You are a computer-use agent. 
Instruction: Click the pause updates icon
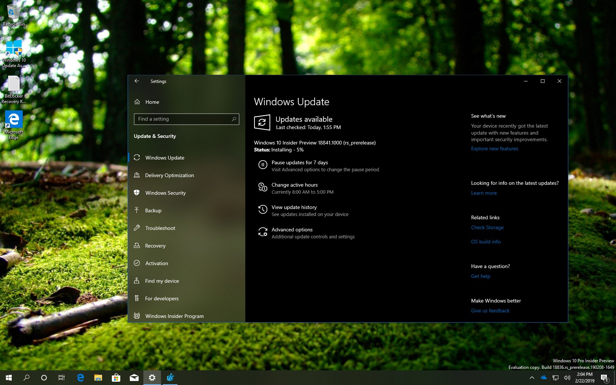click(263, 165)
